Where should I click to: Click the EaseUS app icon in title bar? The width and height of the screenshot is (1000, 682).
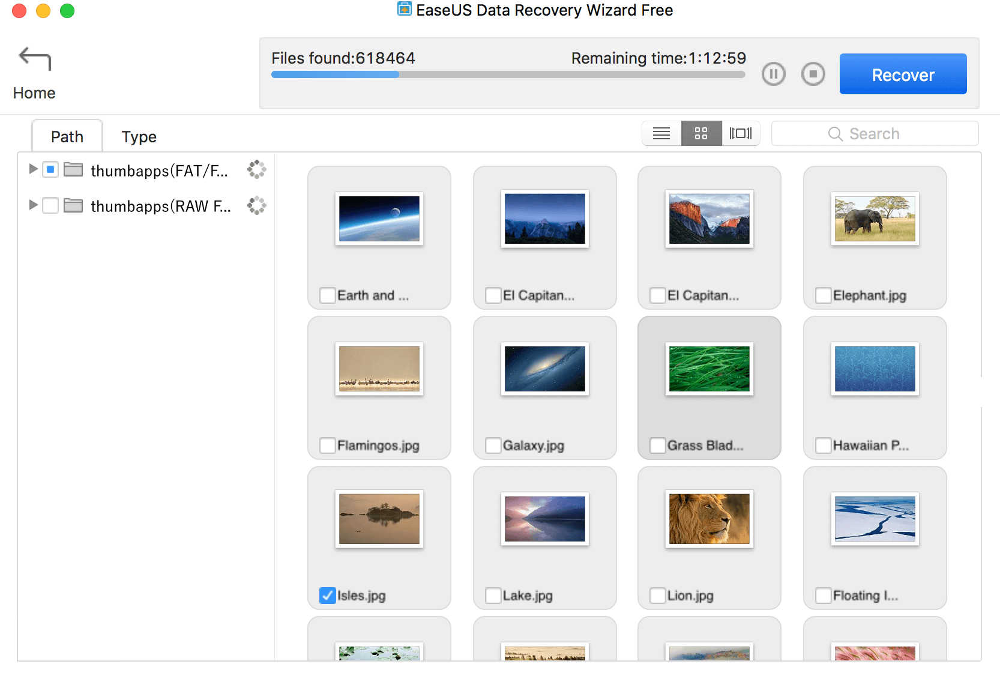coord(405,9)
